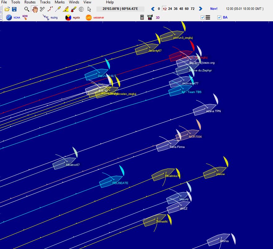
Task: Open the Winds menu
Action: pos(74,2)
